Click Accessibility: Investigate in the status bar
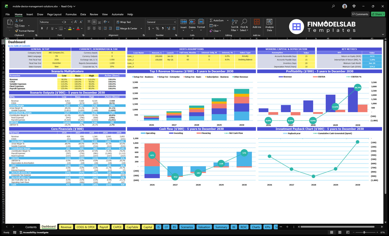Image resolution: width=389 pixels, height=236 pixels. click(x=34, y=232)
